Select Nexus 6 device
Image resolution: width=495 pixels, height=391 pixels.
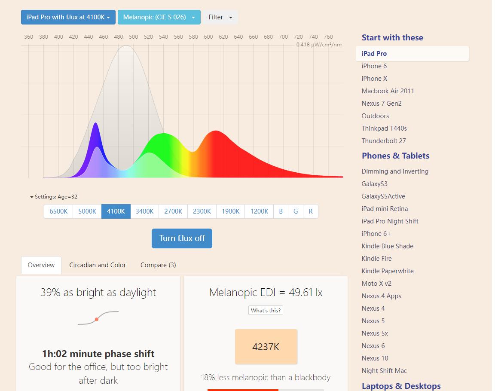tap(373, 346)
